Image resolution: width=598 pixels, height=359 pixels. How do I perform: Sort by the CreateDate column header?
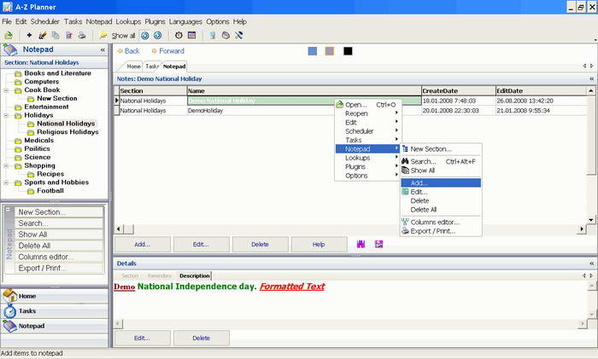tap(458, 91)
